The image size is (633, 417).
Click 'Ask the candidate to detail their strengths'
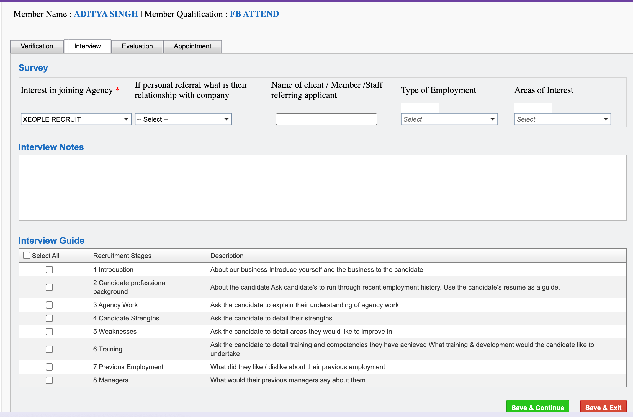tap(271, 318)
